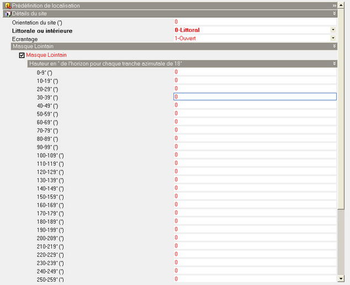Click the scrollbar down arrow

tap(341, 281)
